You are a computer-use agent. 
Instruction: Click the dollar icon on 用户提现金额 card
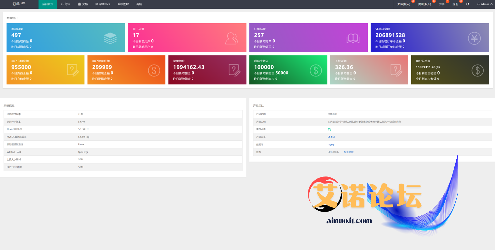pos(154,71)
